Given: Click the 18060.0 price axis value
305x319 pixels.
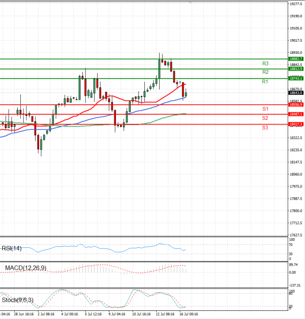Looking at the screenshot, I should [296, 174].
